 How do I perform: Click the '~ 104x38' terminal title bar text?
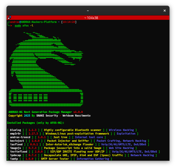pos(91,18)
